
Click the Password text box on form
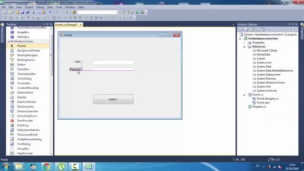(113, 69)
